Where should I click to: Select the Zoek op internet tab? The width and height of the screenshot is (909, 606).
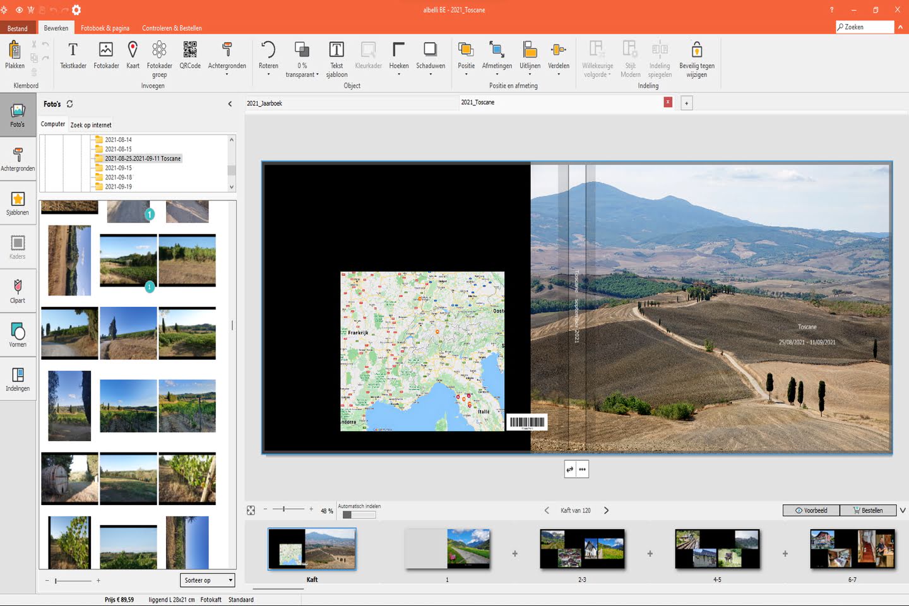coord(91,125)
